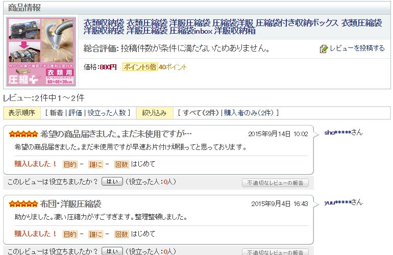Image resolution: width=393 pixels, height=255 pixels.
Task: Open review title 希望の商品届きました
Action: tap(116, 134)
